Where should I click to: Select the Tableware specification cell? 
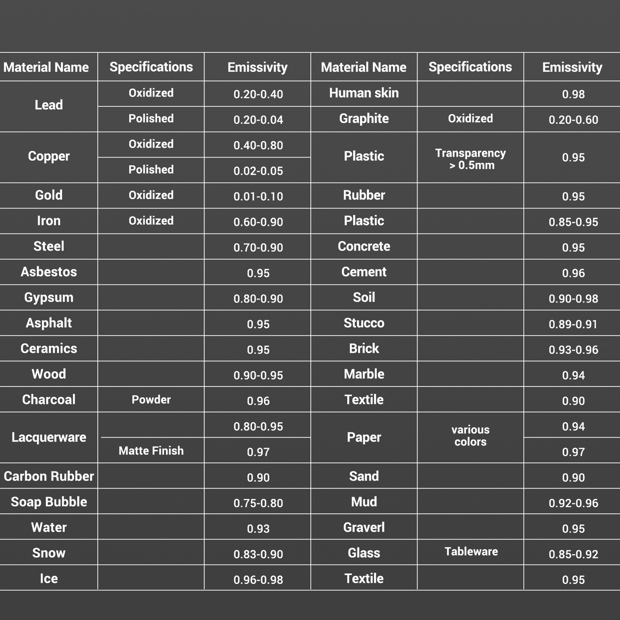[x=471, y=551]
